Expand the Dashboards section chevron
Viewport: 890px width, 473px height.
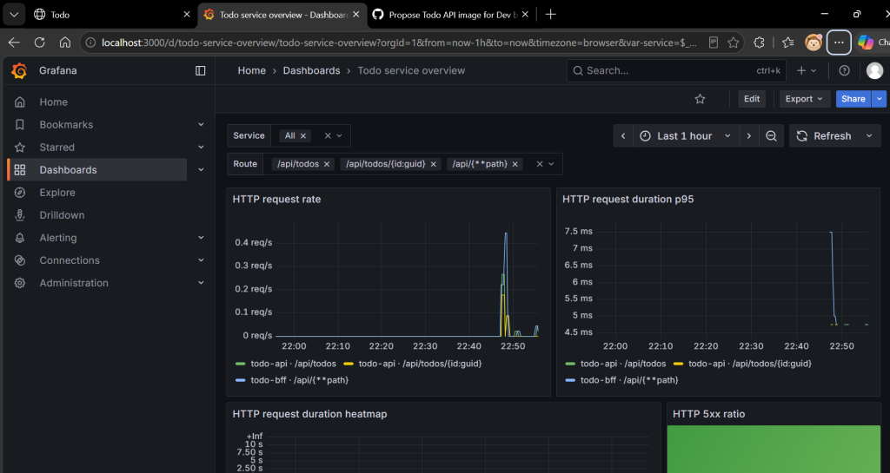(x=201, y=170)
